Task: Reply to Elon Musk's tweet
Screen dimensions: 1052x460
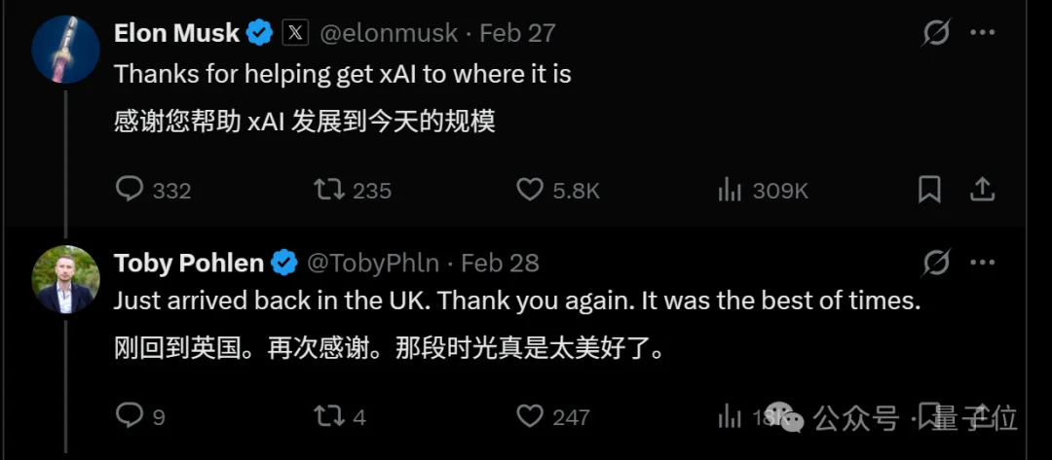Action: (130, 189)
